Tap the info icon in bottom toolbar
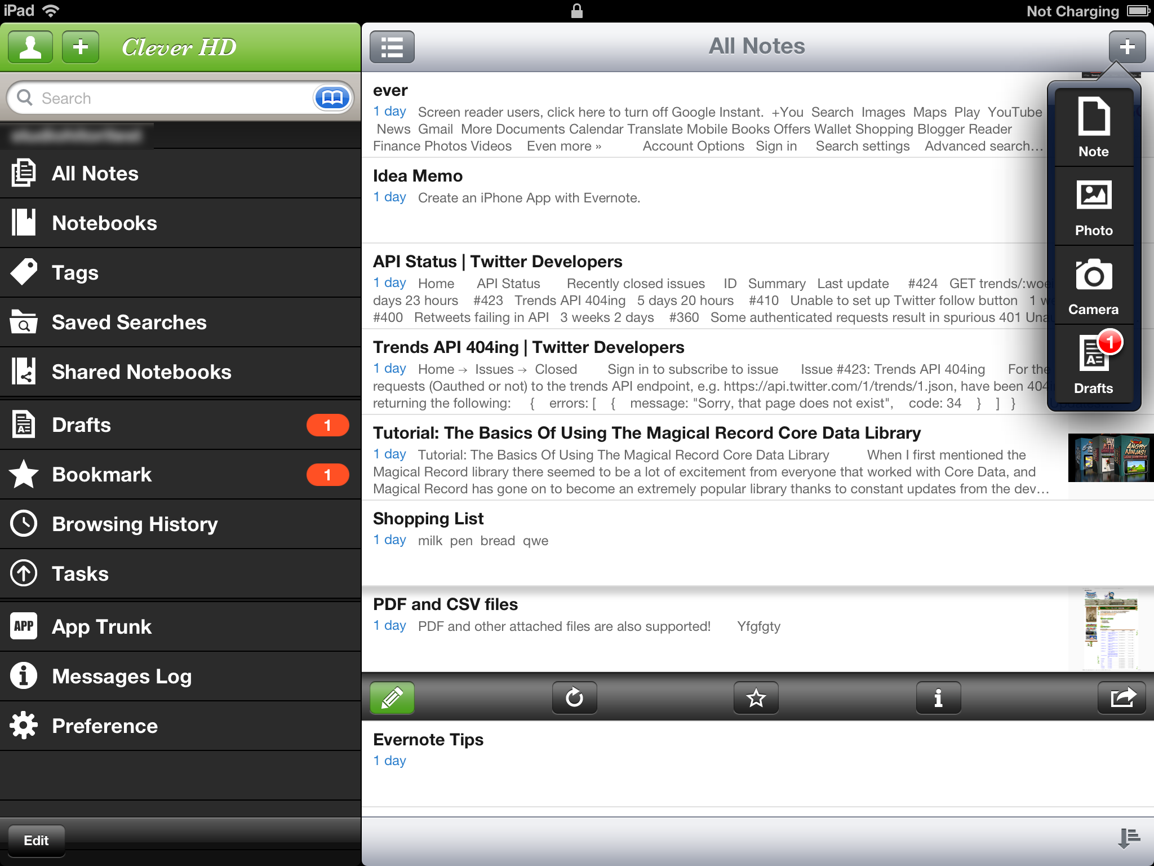Image resolution: width=1154 pixels, height=866 pixels. 937,698
